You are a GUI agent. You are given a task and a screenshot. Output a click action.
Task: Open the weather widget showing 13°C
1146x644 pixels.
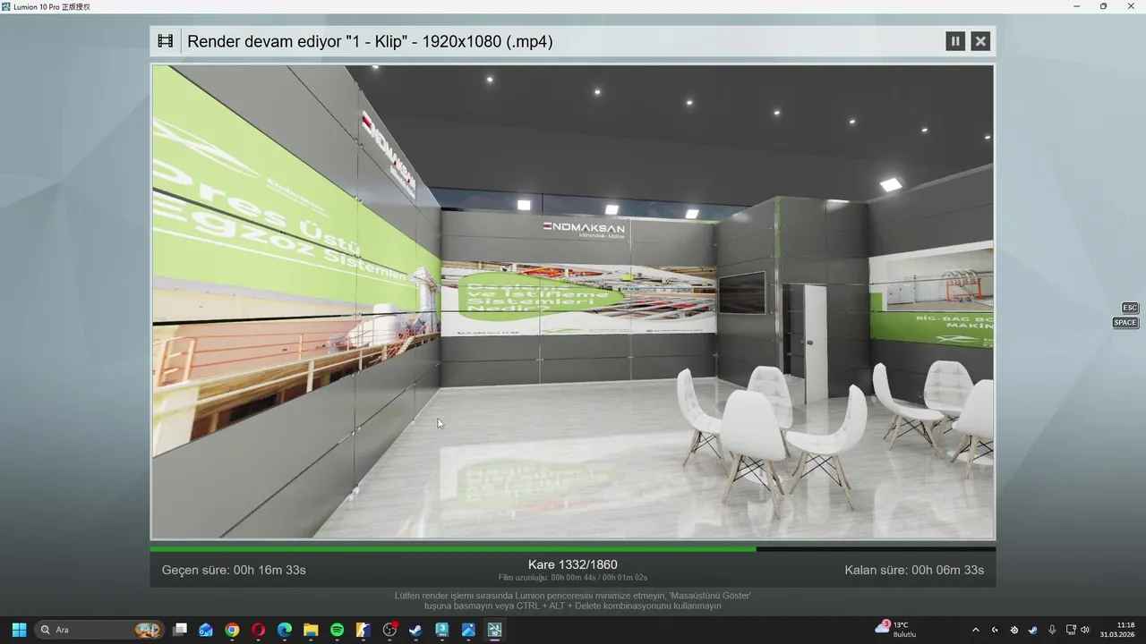point(896,629)
